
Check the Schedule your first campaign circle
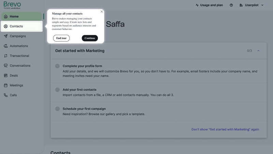click(x=57, y=109)
